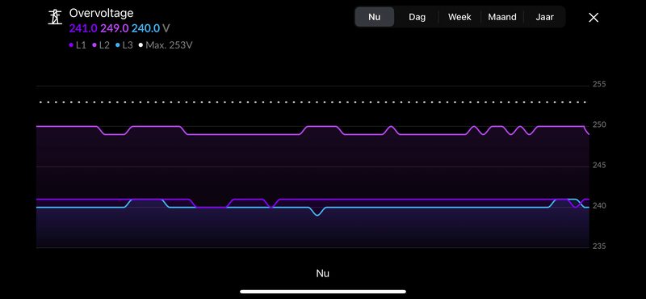Toggle the L1 legend entry
Viewport: 646px width, 299px height.
tap(78, 45)
